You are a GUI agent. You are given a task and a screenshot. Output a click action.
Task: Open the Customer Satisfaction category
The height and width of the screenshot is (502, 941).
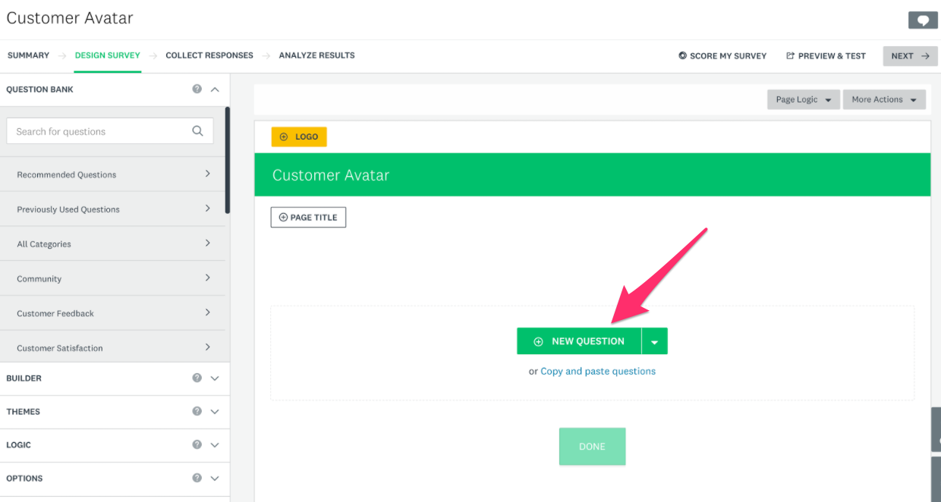(x=112, y=348)
